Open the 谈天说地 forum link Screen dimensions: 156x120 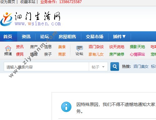pos(117,47)
